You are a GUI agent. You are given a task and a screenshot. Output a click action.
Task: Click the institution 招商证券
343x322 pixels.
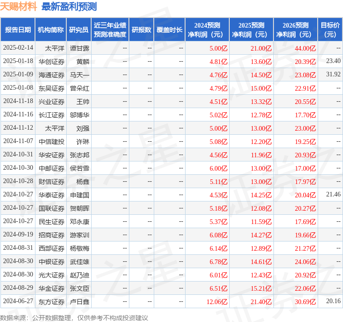pos(52,235)
